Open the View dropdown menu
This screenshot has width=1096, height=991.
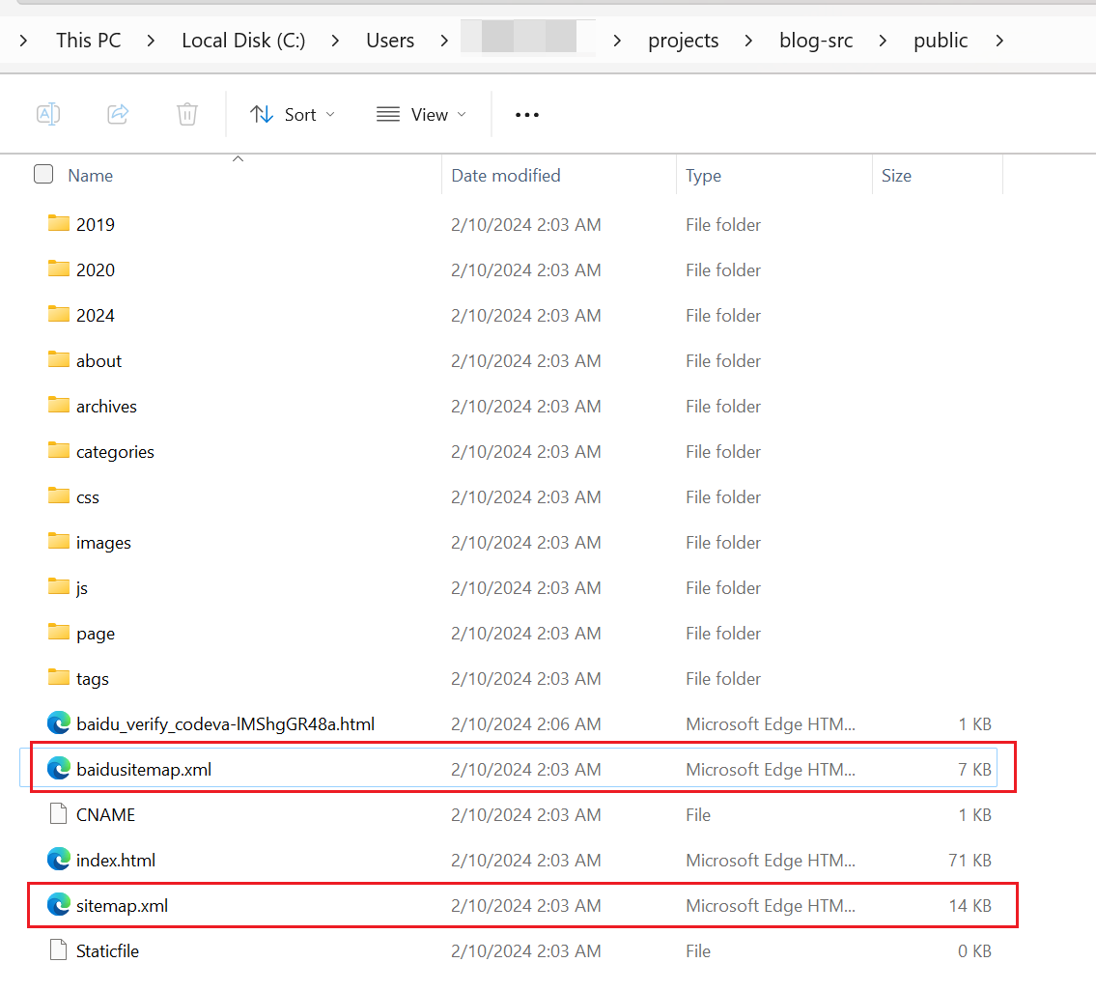421,114
